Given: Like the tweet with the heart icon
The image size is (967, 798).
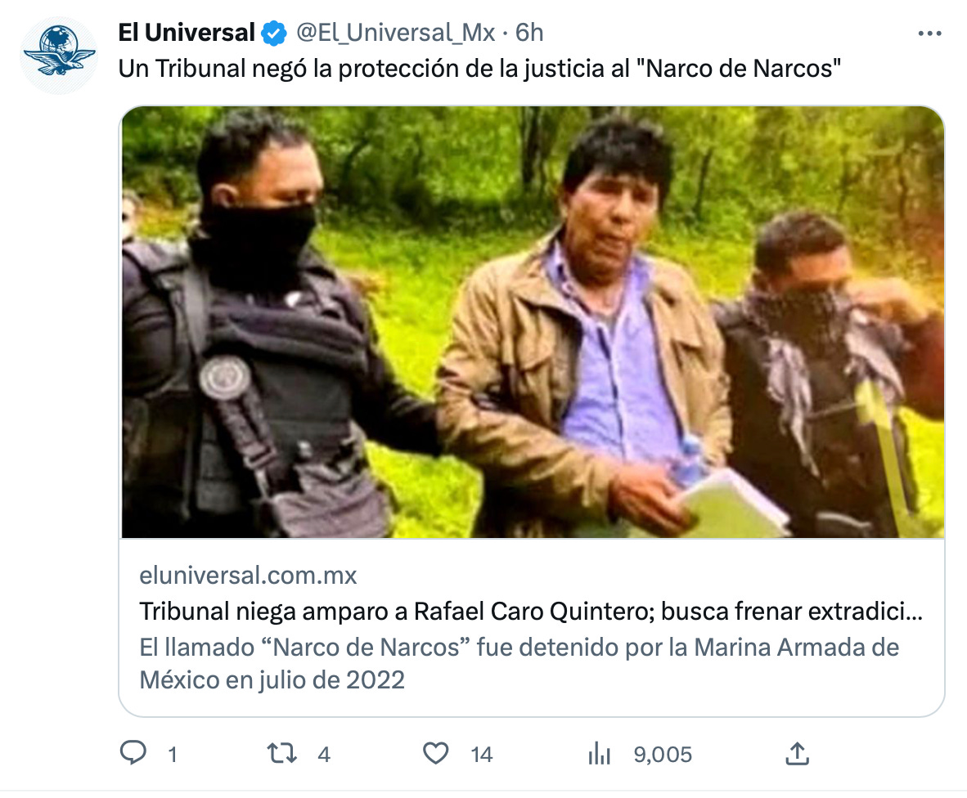Looking at the screenshot, I should [x=435, y=753].
